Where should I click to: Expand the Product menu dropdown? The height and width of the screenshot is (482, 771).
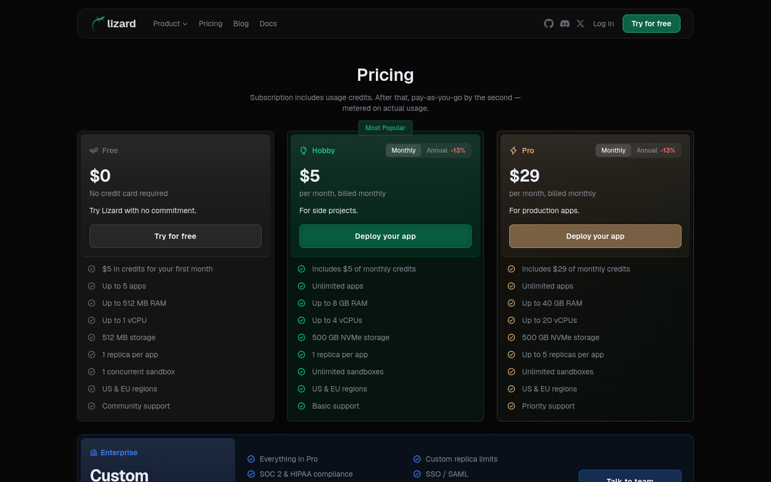pos(170,24)
